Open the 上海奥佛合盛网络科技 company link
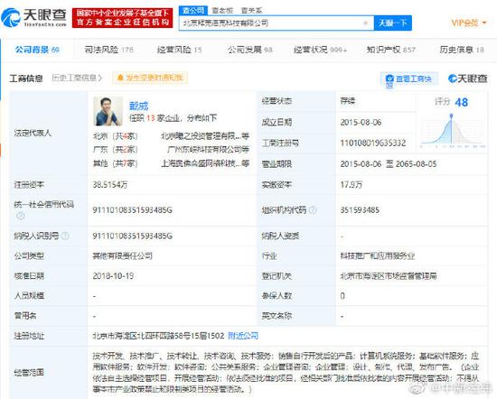 pyautogui.click(x=205, y=163)
